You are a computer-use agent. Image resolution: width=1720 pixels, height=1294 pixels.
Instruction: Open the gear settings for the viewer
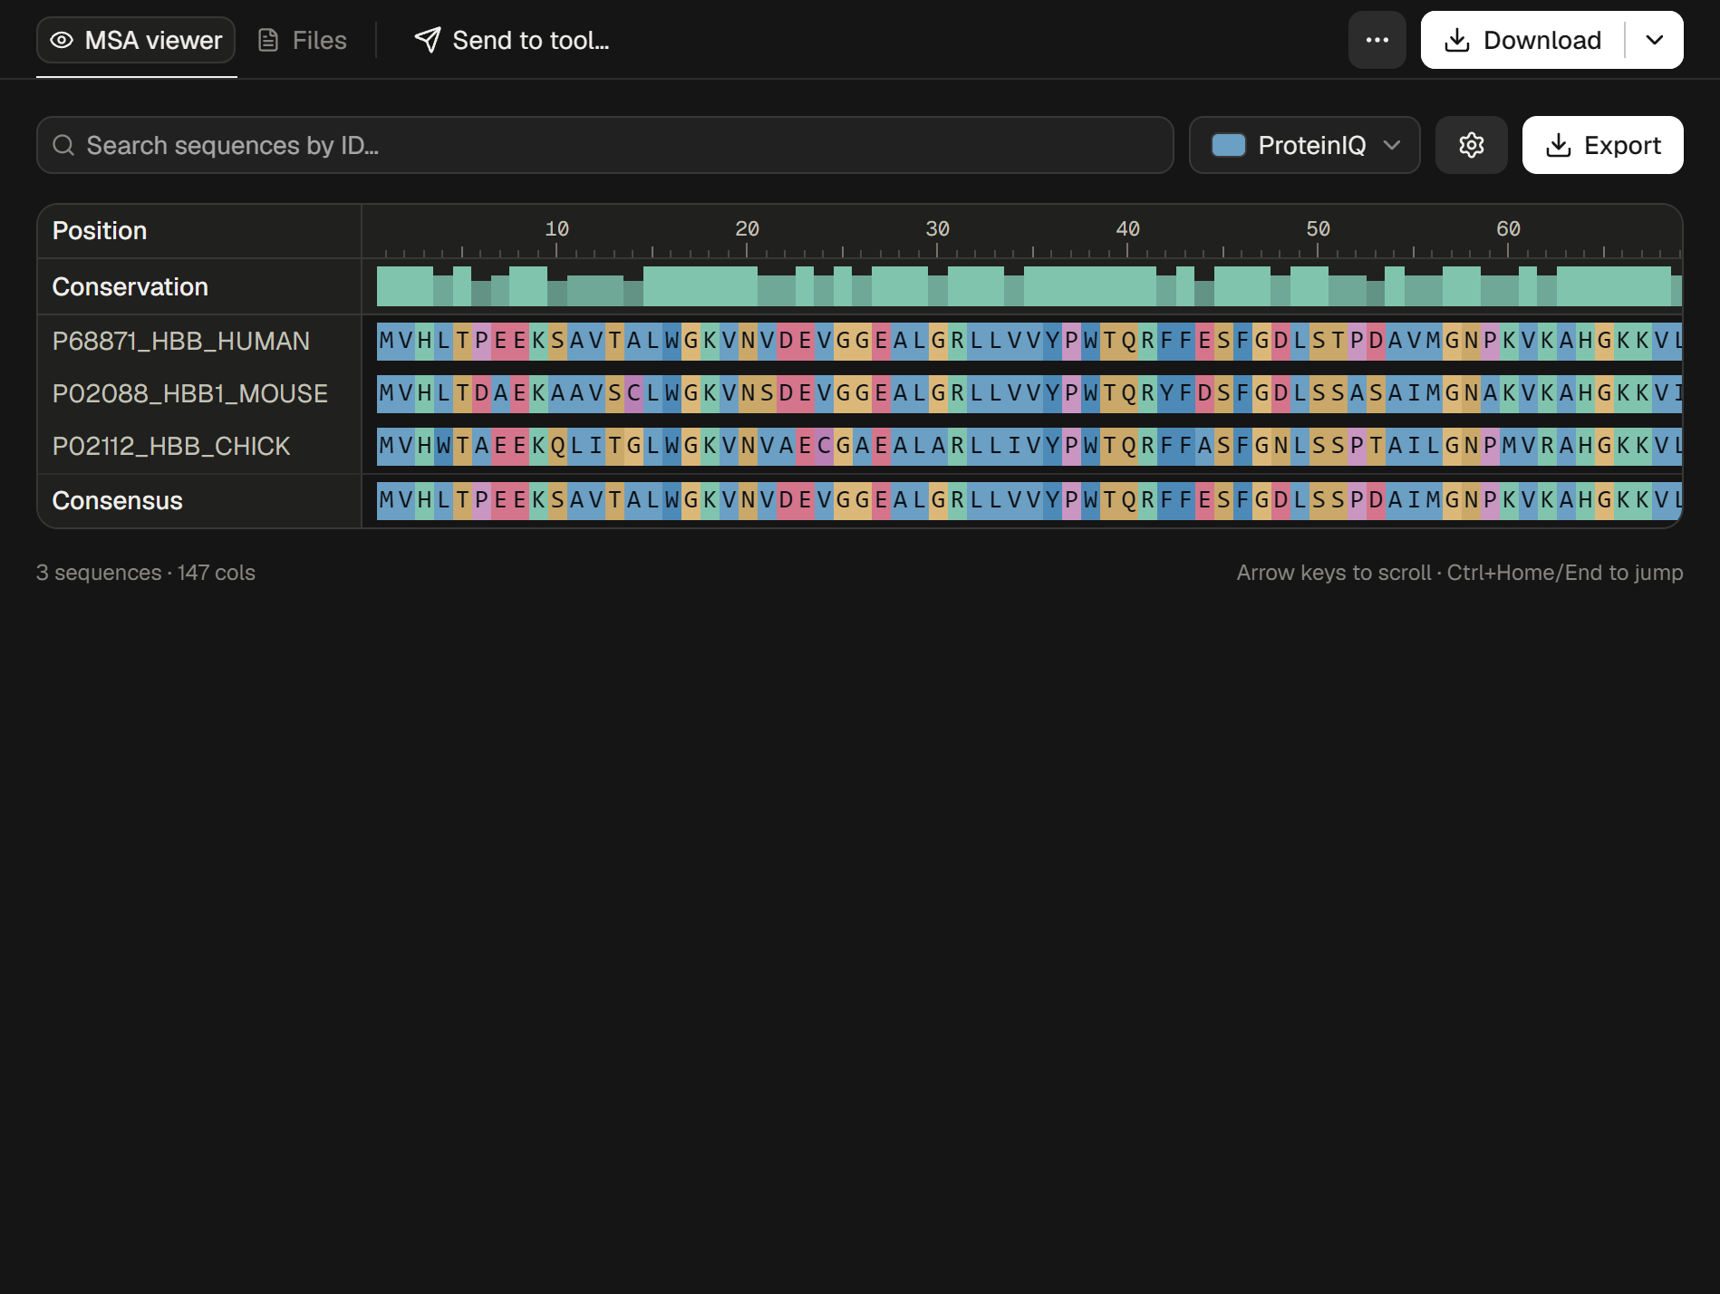pos(1472,145)
